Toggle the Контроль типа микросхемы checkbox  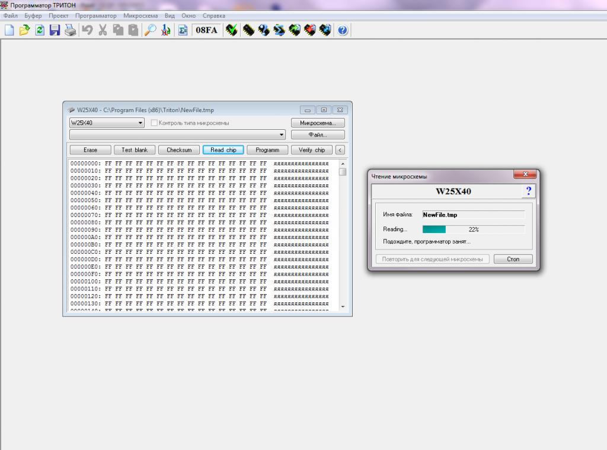[x=155, y=123]
